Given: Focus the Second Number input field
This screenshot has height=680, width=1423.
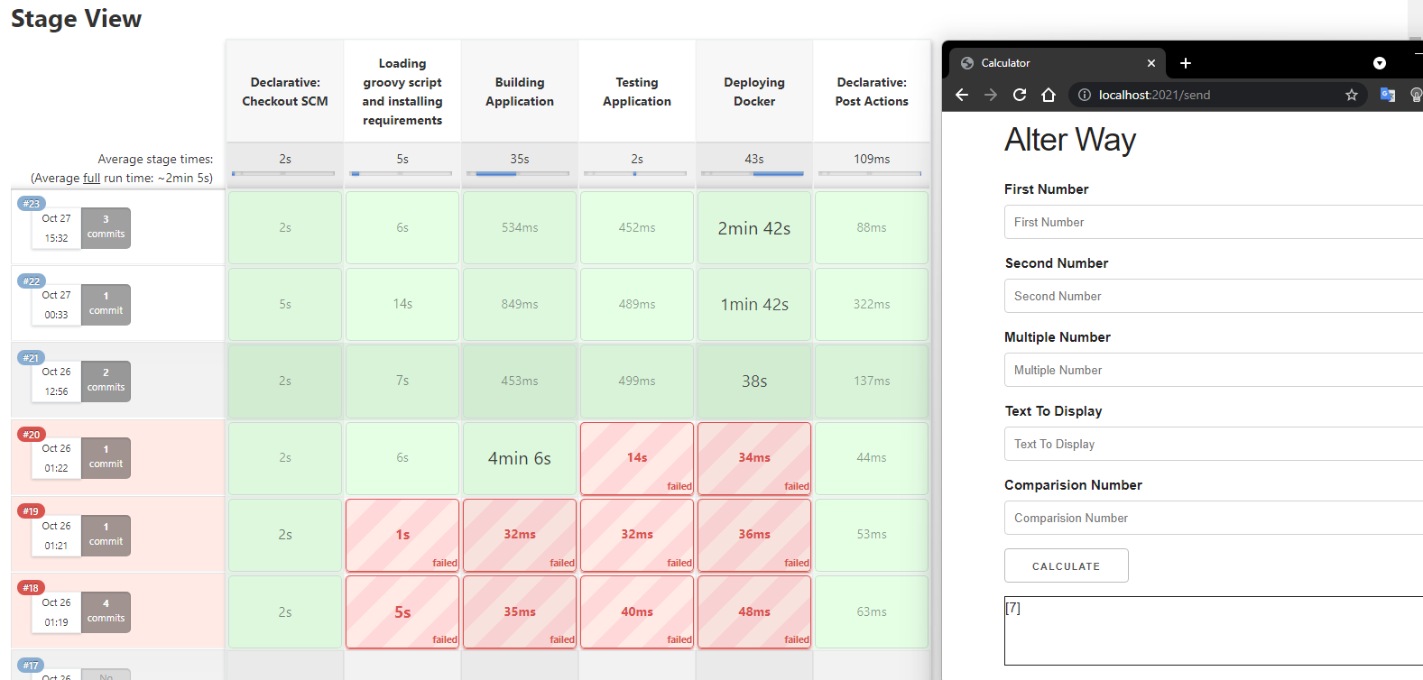Looking at the screenshot, I should (x=1214, y=296).
